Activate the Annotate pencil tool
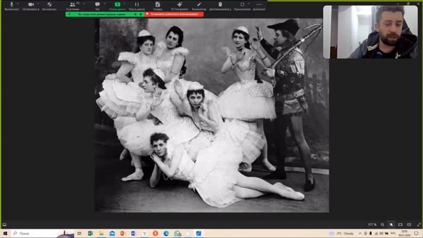Image resolution: width=423 pixels, height=238 pixels. coord(199,5)
